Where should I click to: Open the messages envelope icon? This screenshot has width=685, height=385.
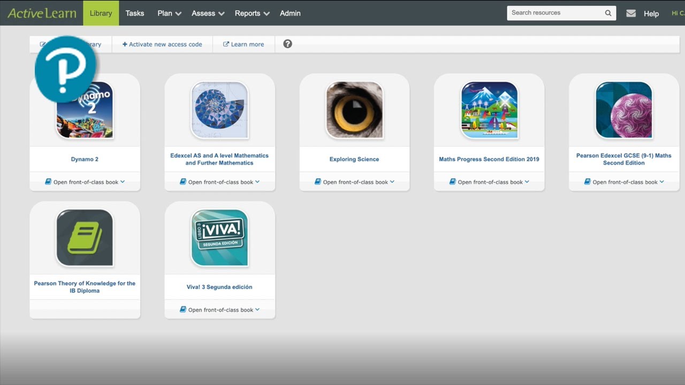[630, 13]
